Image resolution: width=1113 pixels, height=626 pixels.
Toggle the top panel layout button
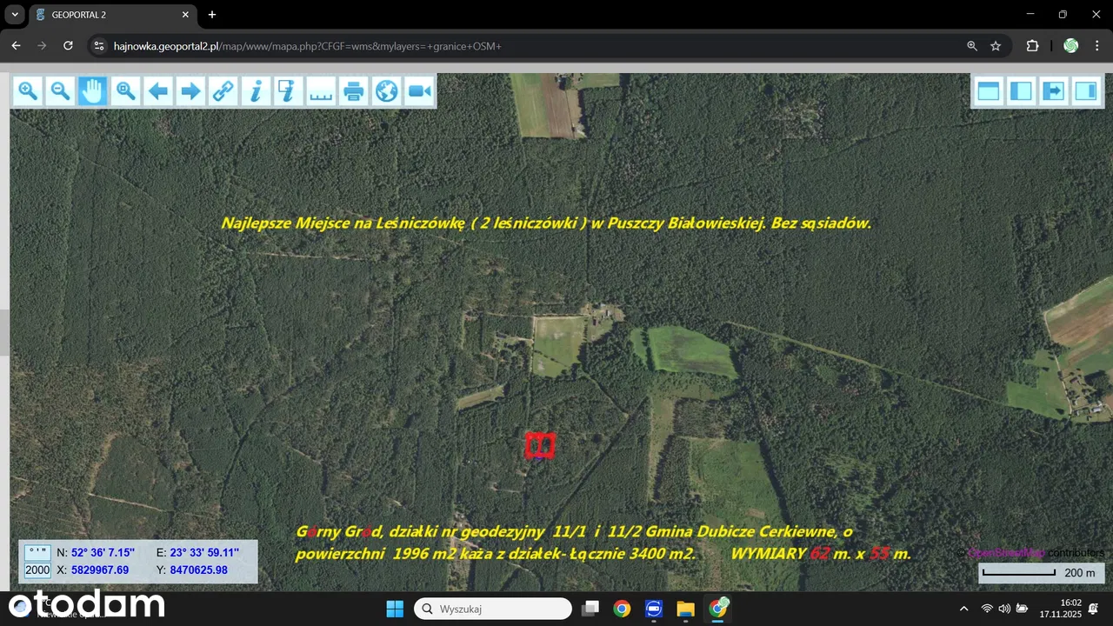click(x=989, y=90)
